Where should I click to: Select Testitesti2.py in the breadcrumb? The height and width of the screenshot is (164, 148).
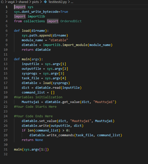pos(57,2)
